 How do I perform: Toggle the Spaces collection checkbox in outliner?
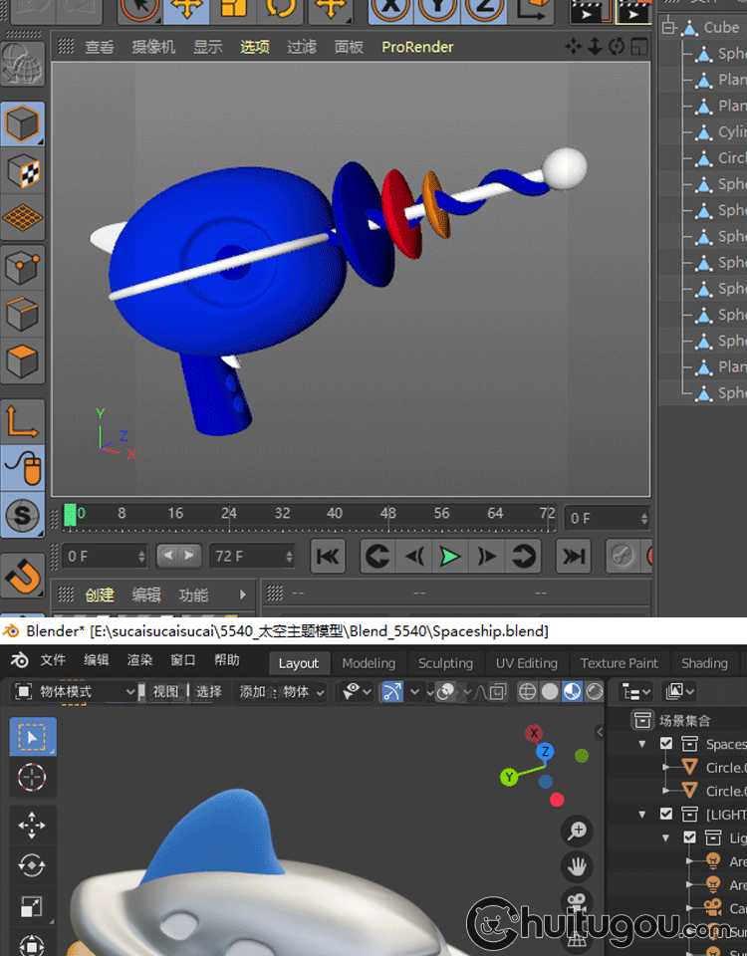tap(666, 744)
